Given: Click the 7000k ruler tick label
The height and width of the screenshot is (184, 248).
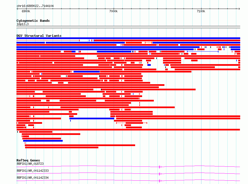Looking at the screenshot, I should point(113,11).
